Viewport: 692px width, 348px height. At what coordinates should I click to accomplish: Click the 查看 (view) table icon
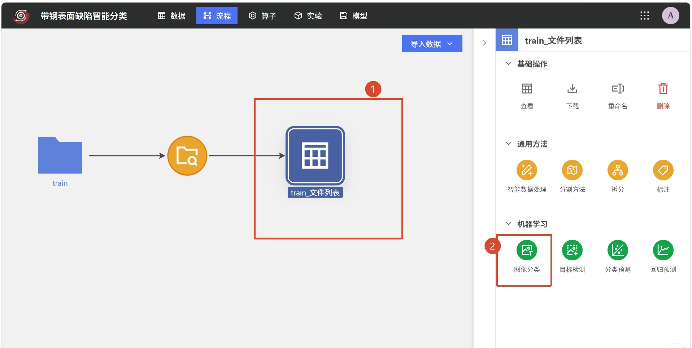[527, 89]
